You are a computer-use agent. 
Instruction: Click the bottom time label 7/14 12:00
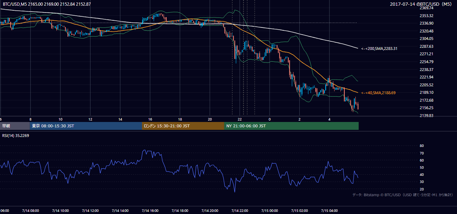[90, 211]
